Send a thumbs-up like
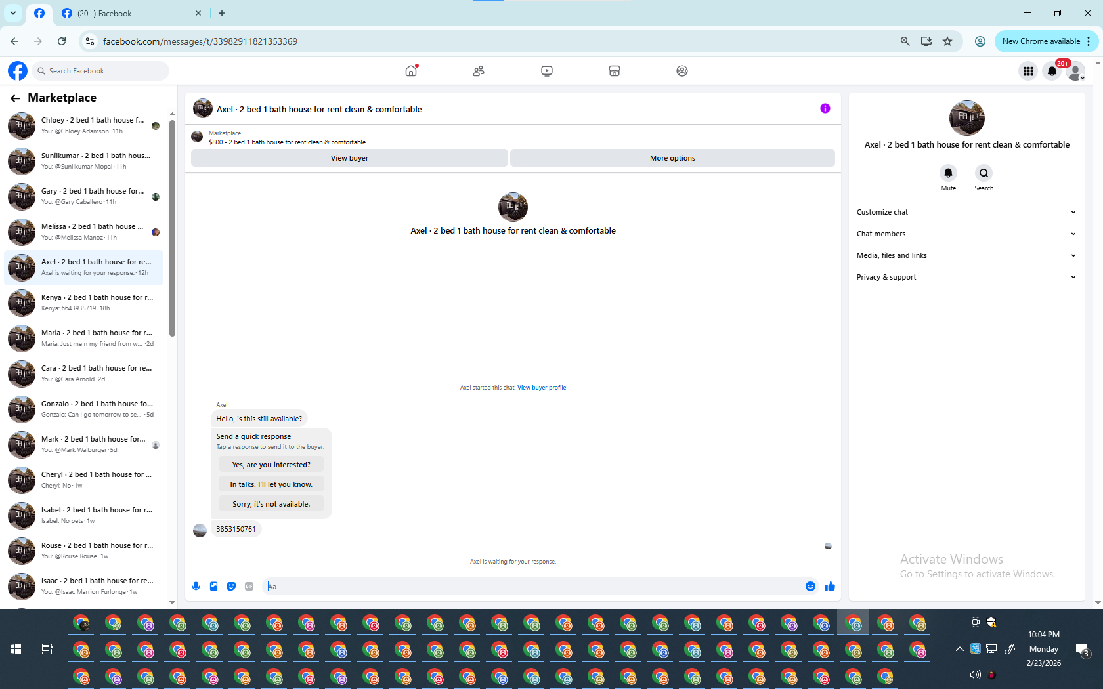 (830, 587)
